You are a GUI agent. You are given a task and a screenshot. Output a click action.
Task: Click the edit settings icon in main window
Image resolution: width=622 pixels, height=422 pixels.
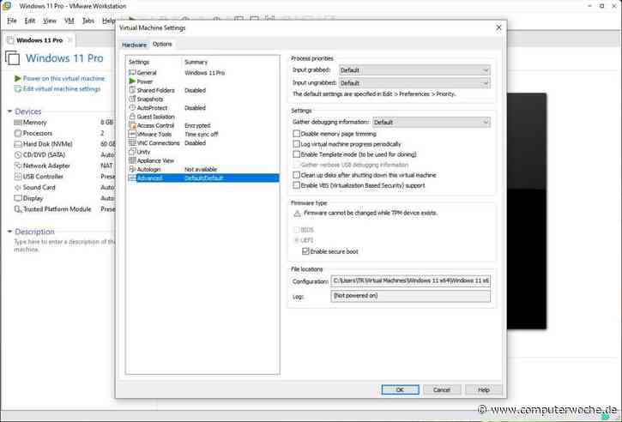click(x=17, y=89)
